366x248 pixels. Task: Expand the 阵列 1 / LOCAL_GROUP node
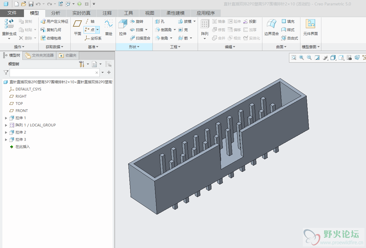point(6,125)
